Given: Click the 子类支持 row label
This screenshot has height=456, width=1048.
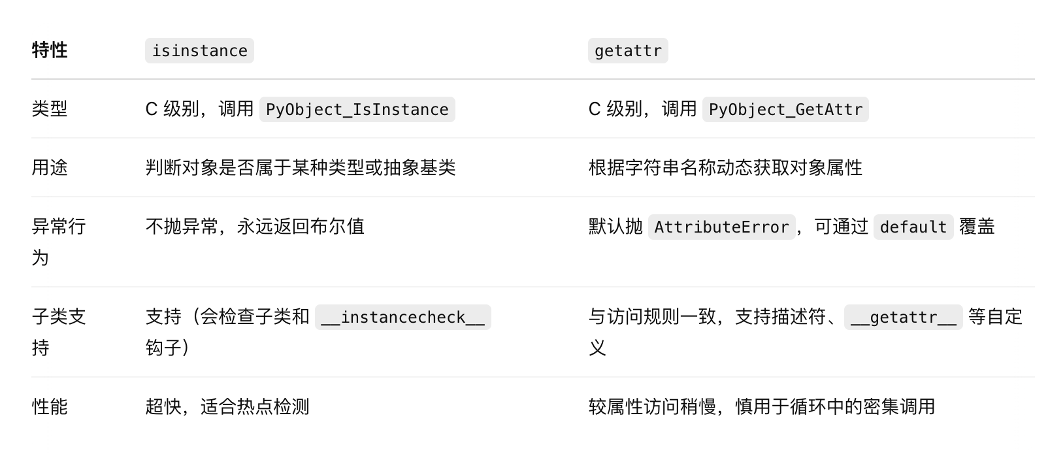Looking at the screenshot, I should pos(59,333).
